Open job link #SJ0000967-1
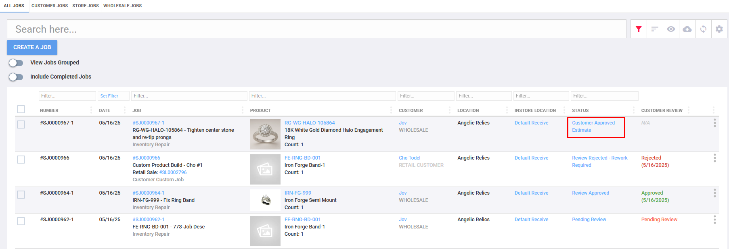Screen dimensions: 729x249 (x=149, y=123)
